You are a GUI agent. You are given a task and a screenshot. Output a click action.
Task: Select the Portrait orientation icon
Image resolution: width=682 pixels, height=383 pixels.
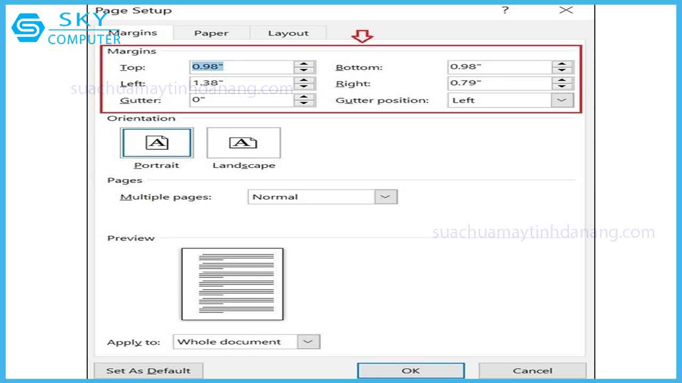coord(157,143)
